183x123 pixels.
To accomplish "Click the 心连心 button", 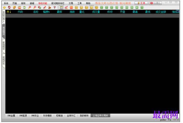I will tap(155, 3).
